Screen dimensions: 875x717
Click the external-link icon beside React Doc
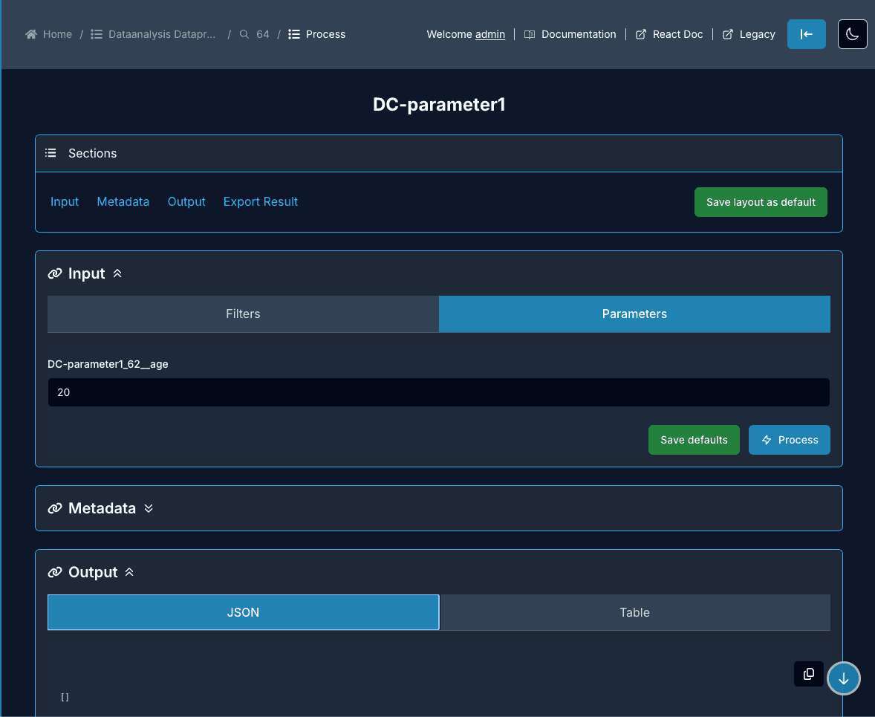641,34
